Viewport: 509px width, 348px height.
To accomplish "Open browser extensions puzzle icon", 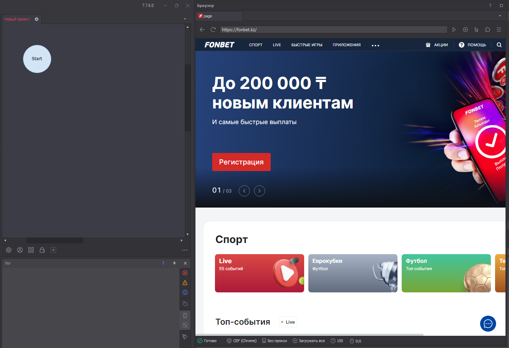I will point(488,30).
